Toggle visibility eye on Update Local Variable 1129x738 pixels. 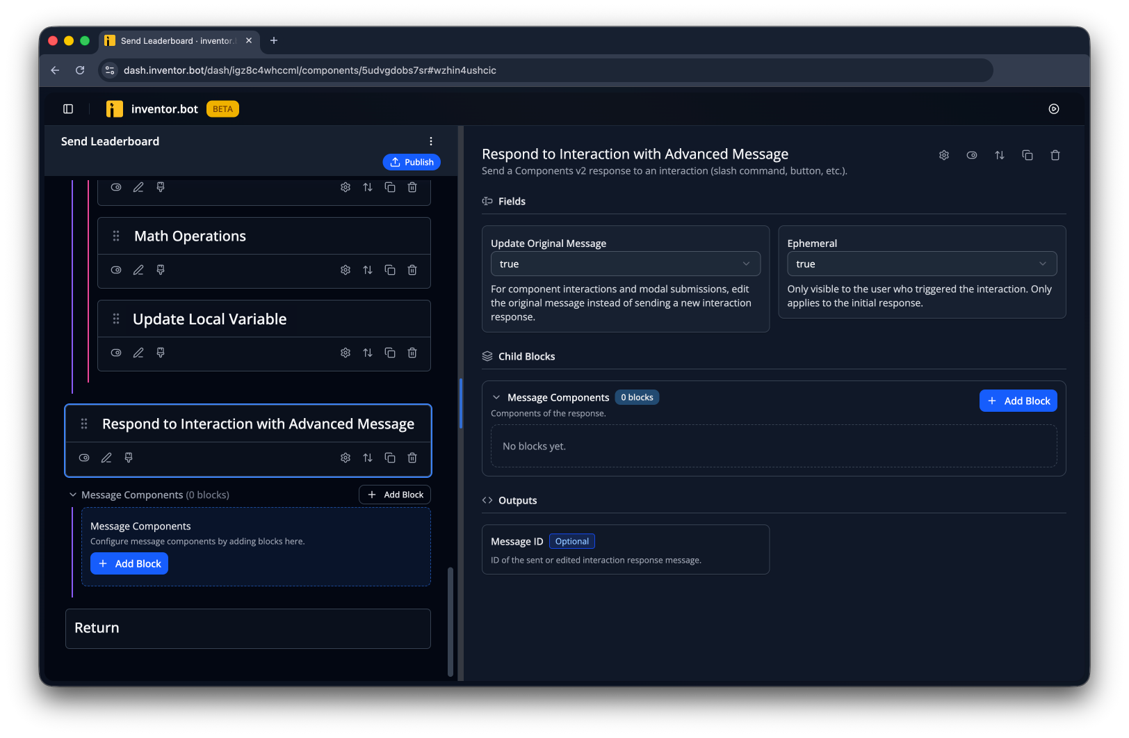(116, 353)
